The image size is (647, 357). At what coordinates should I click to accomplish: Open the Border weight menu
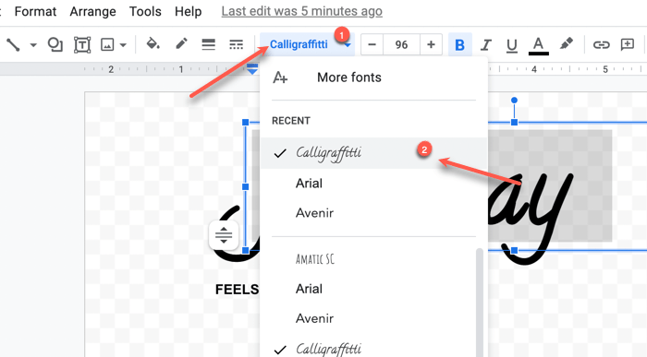point(208,44)
